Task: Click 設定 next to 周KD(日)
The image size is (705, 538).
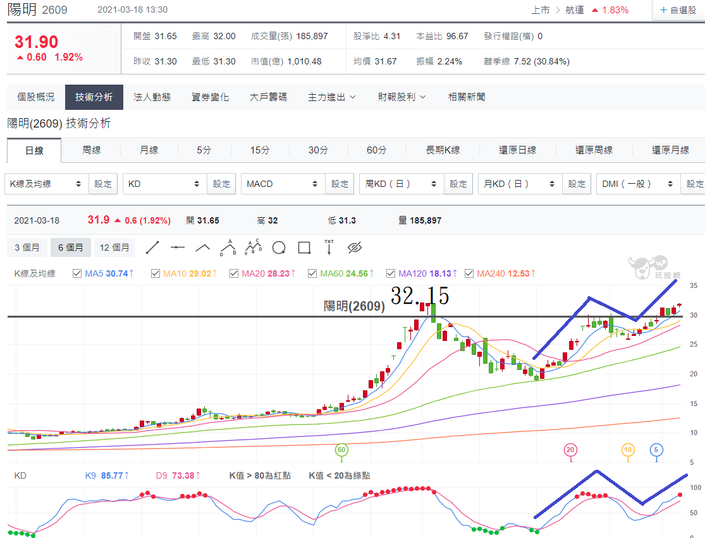Action: coord(458,184)
